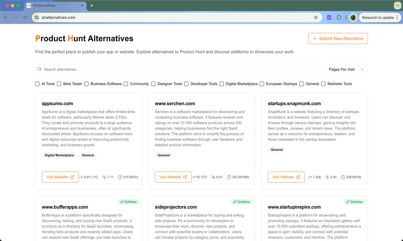This screenshot has width=403, height=241.
Task: Click the Product Hunt Alternatives heading
Action: coord(84,38)
